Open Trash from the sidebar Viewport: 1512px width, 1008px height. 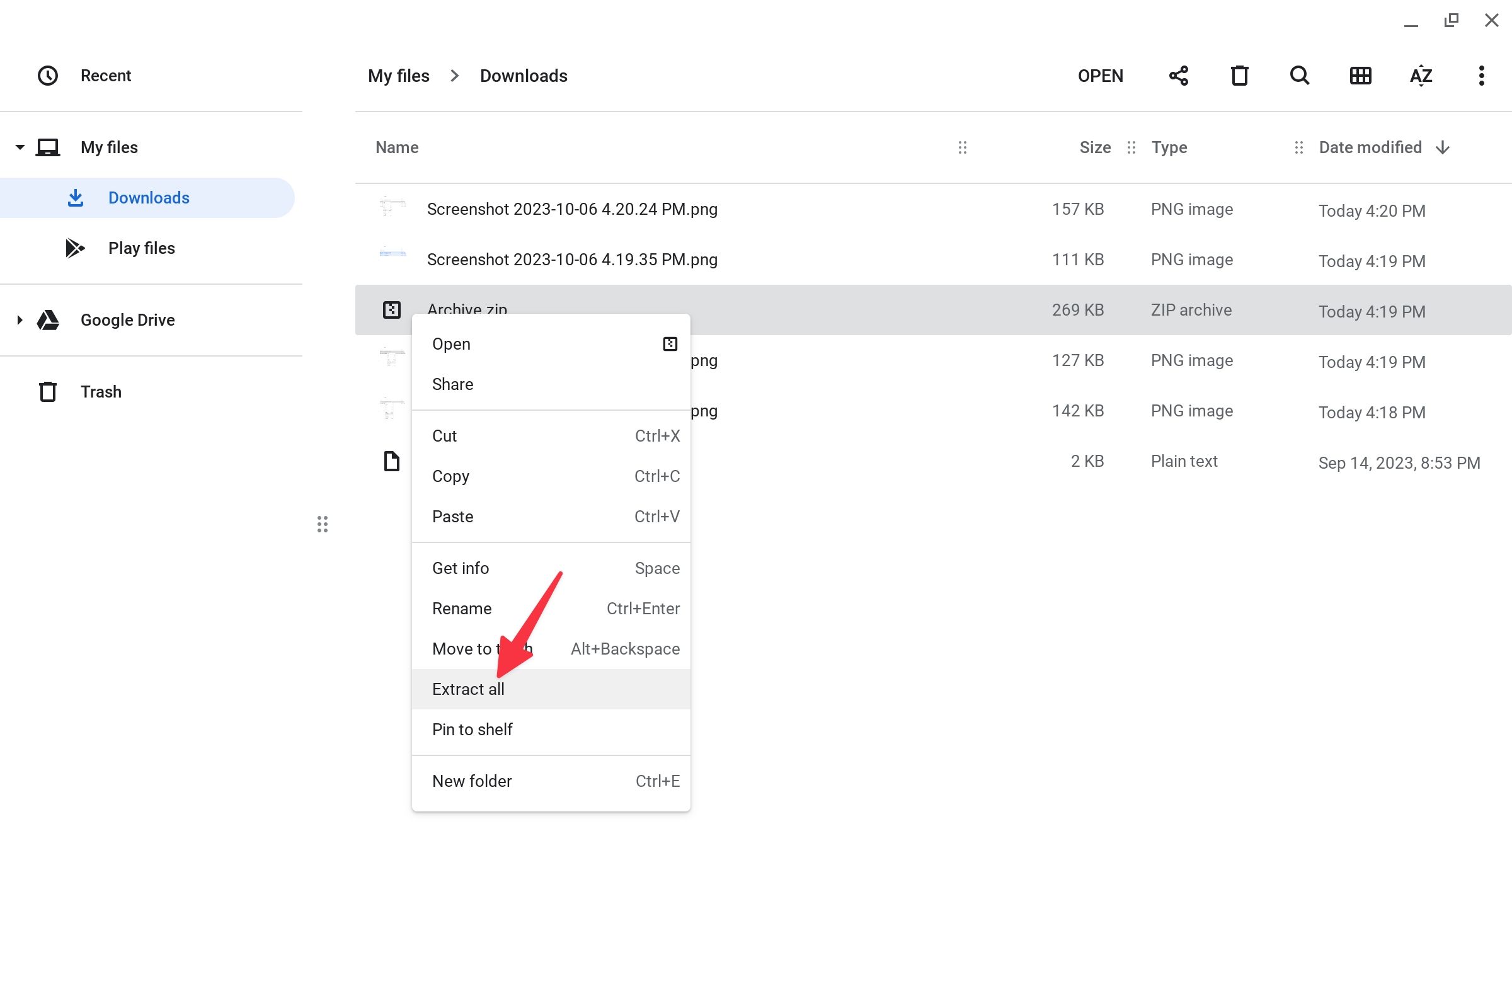tap(101, 391)
